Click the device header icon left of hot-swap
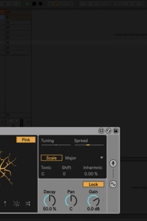The width and height of the screenshot is (147, 221). click(101, 131)
